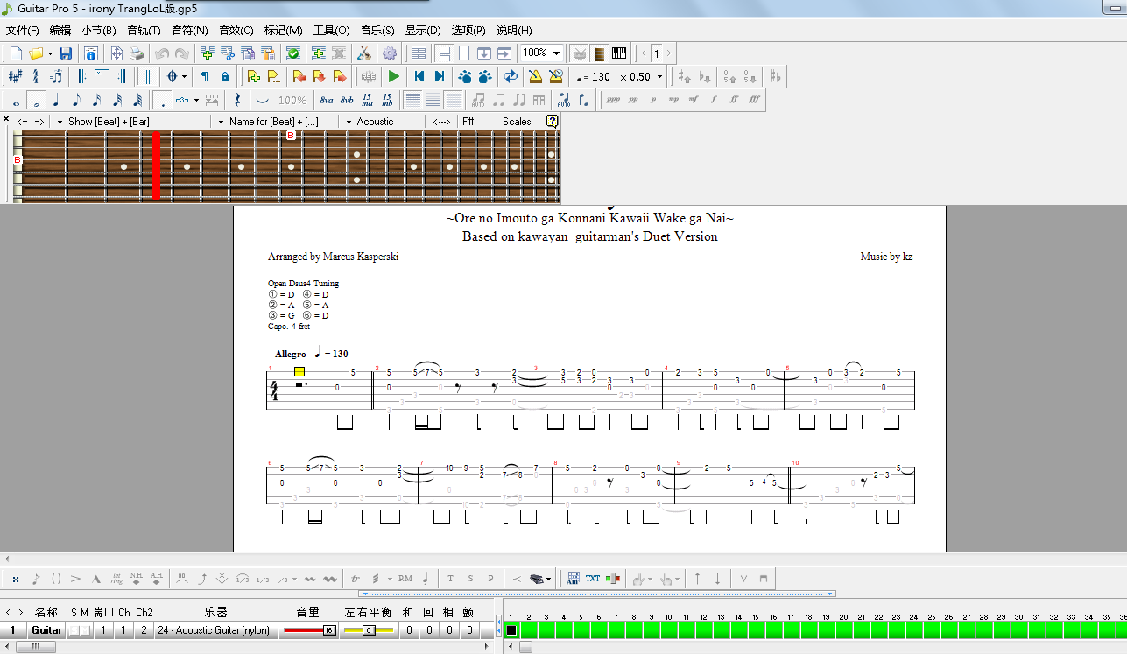Set dynamic to fortissimo ff
The image size is (1127, 654).
(x=734, y=101)
